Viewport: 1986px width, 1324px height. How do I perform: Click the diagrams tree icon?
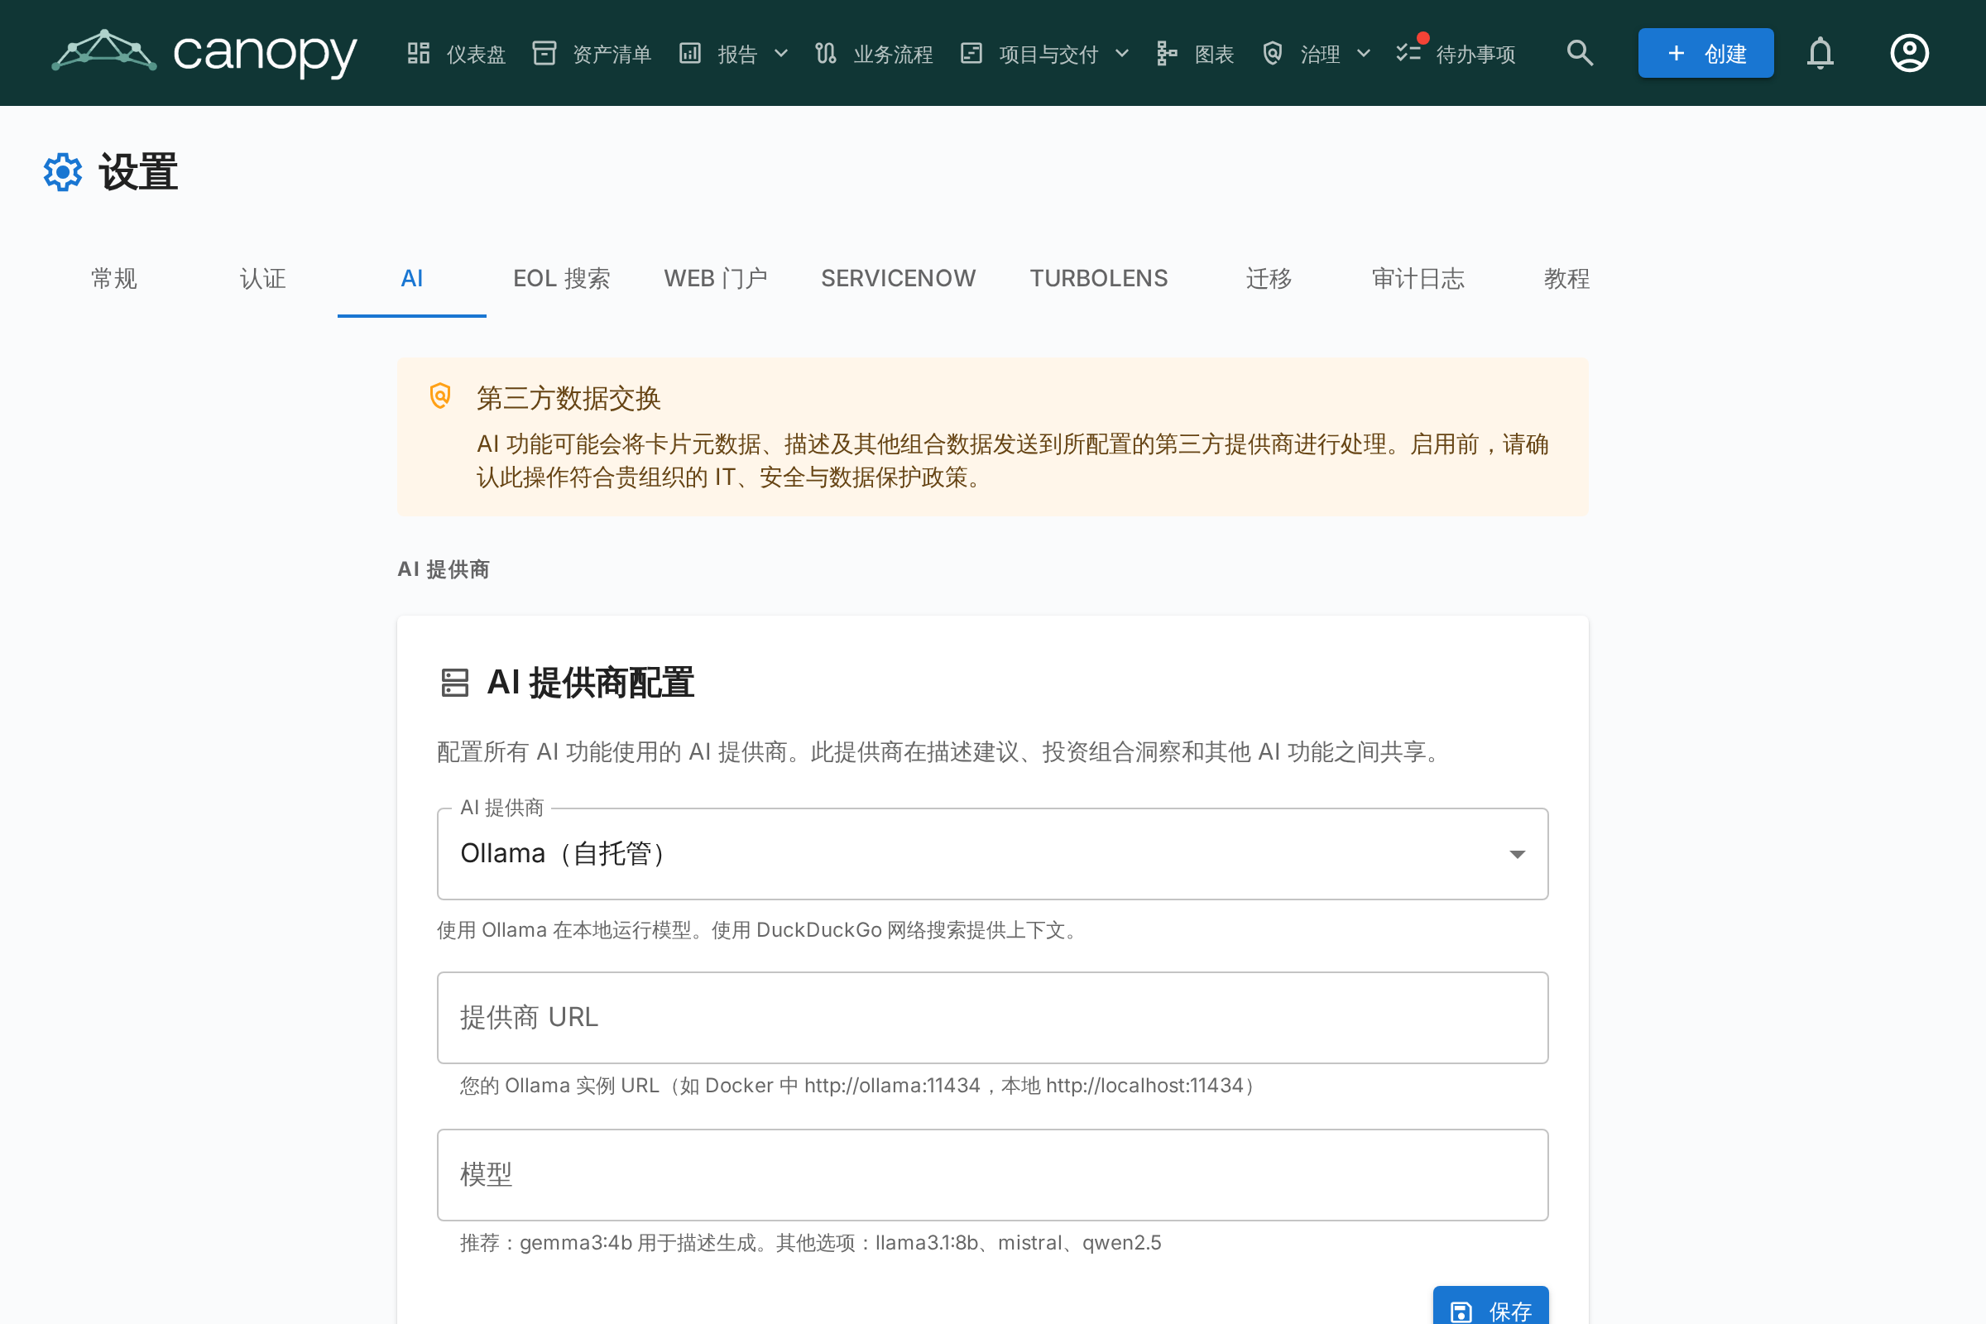click(1167, 53)
